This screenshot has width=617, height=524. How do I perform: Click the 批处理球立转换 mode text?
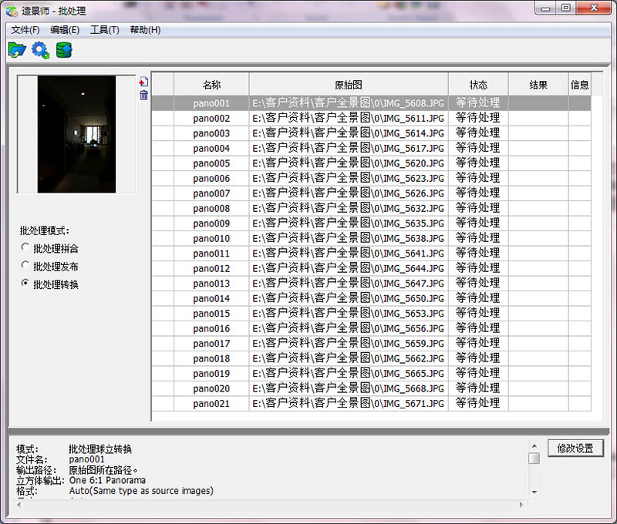coord(100,449)
